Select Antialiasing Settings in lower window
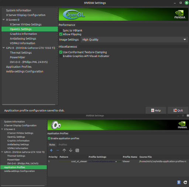This screenshot has width=189, height=187. point(18,144)
